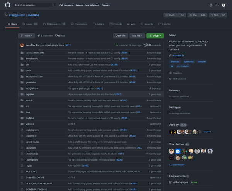Open the .gitattributes file icon
232x191 pixels.
click(x=22, y=142)
